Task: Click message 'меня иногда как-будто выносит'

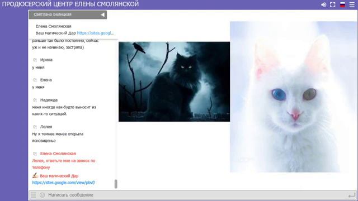Action: (64, 111)
